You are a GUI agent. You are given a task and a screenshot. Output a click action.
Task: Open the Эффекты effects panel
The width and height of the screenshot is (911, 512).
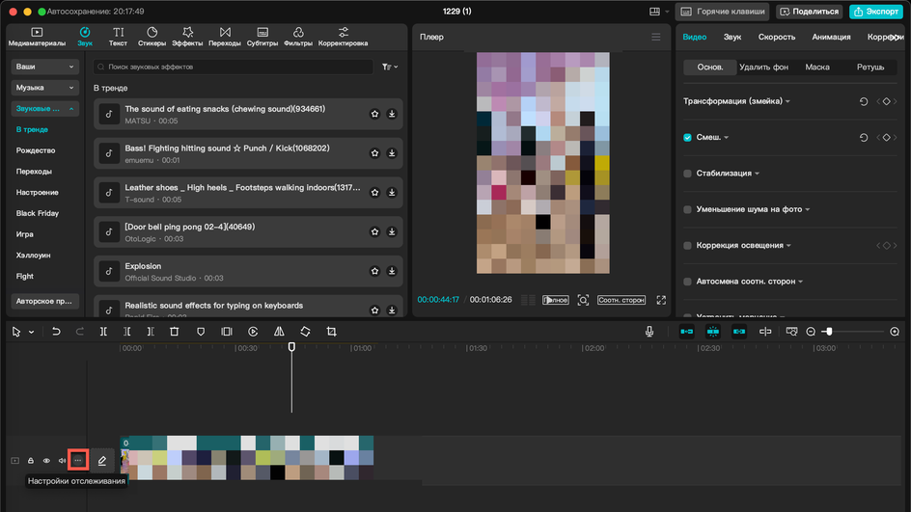pos(187,37)
